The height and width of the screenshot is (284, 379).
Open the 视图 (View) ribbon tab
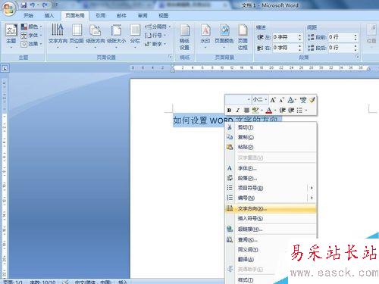pos(164,16)
